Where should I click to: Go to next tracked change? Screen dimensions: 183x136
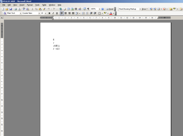(x=155, y=9)
